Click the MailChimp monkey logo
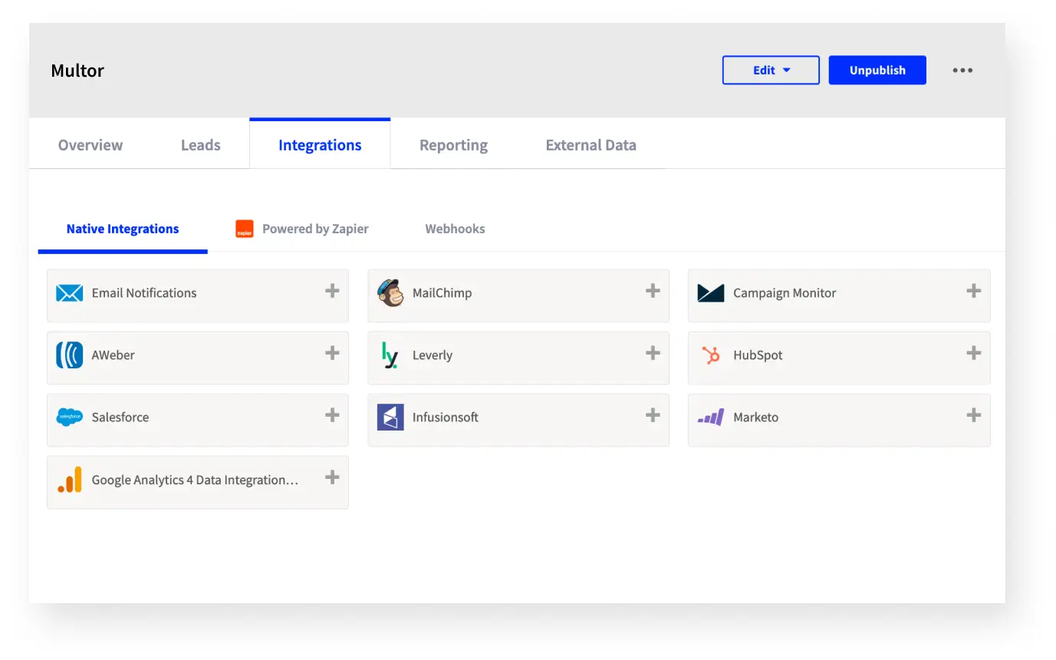The height and width of the screenshot is (660, 1056). coord(390,292)
